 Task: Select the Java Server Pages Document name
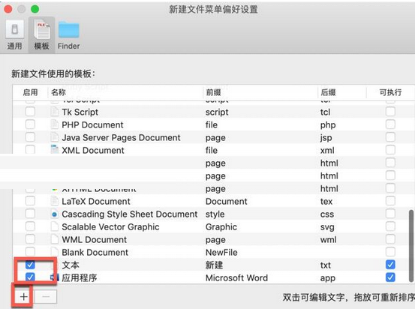click(x=121, y=137)
